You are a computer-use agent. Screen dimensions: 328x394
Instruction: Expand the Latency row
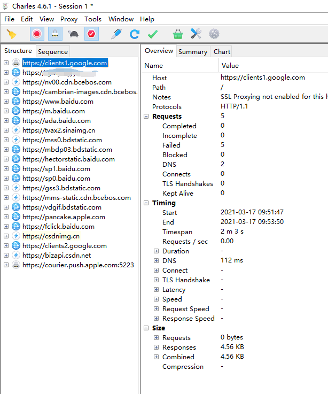pos(156,289)
